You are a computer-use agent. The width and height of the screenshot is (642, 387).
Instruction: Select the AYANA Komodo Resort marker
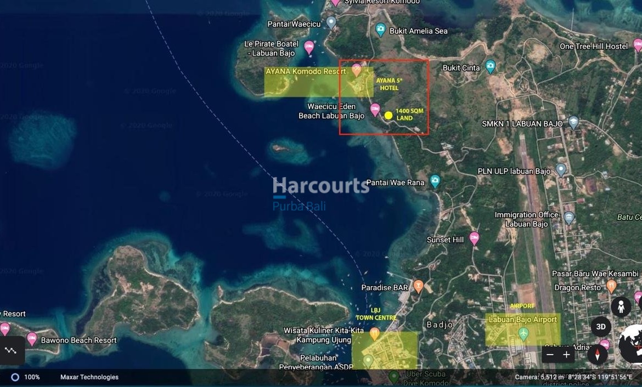[357, 70]
